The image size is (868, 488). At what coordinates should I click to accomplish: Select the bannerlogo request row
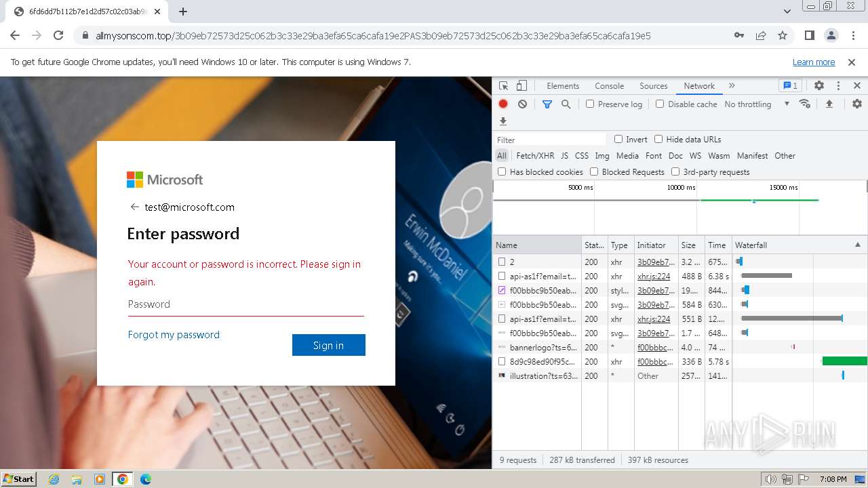pyautogui.click(x=680, y=347)
